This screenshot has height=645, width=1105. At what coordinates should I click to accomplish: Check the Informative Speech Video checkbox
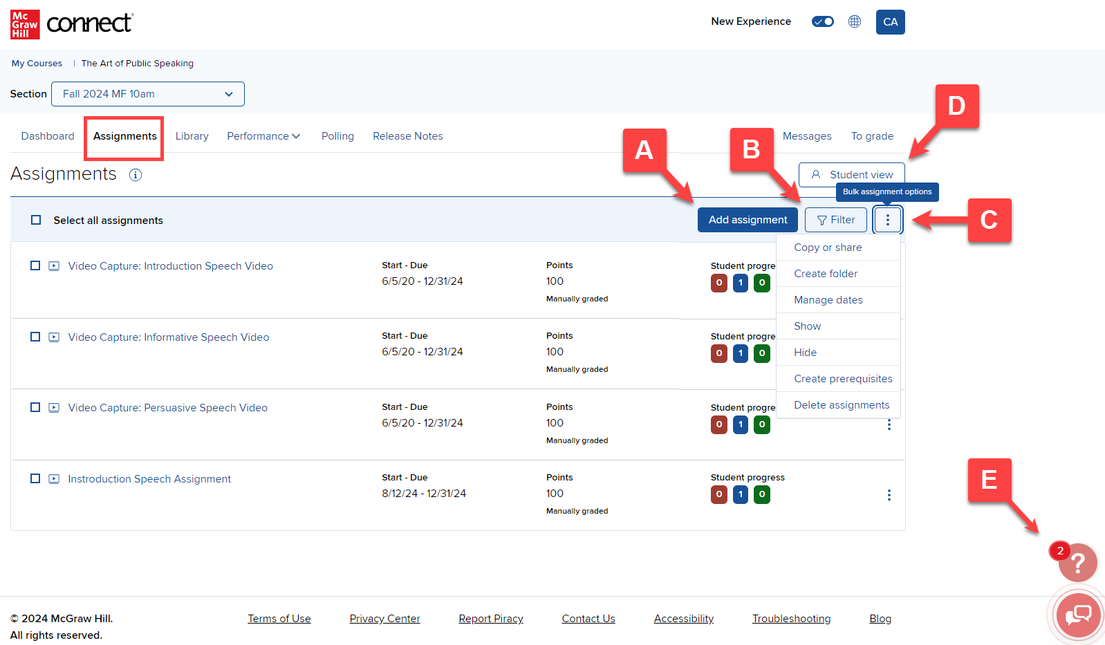(x=35, y=337)
